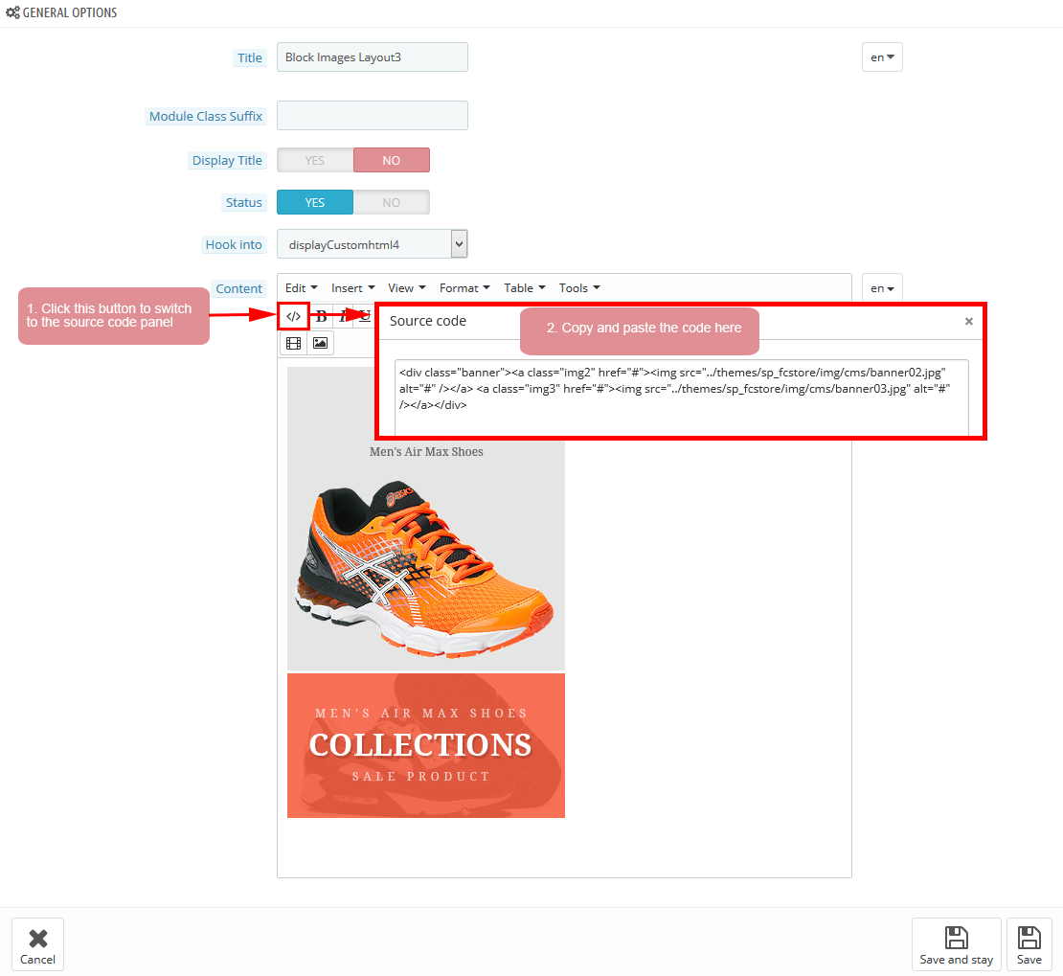Insert an image via picture icon

coord(320,343)
